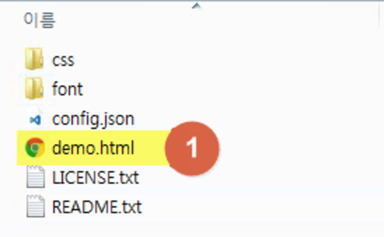
Task: Click the README.txt text document icon
Action: pos(35,206)
